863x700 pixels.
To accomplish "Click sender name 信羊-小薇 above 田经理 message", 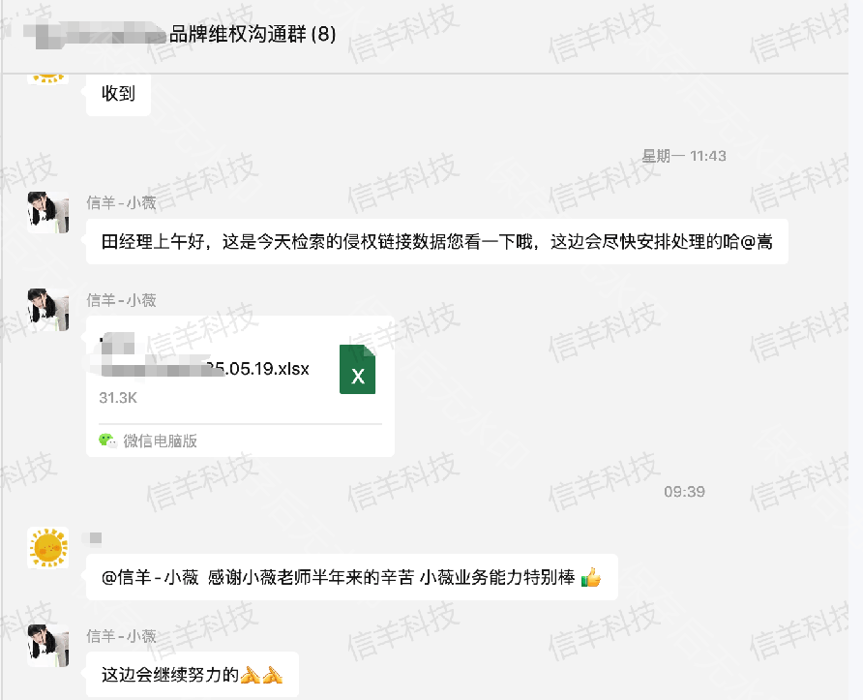I will coord(121,202).
